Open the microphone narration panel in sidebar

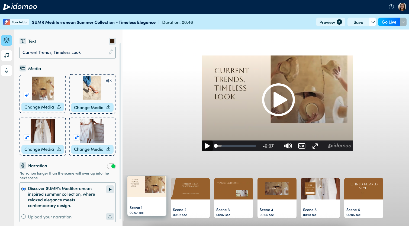[x=7, y=71]
